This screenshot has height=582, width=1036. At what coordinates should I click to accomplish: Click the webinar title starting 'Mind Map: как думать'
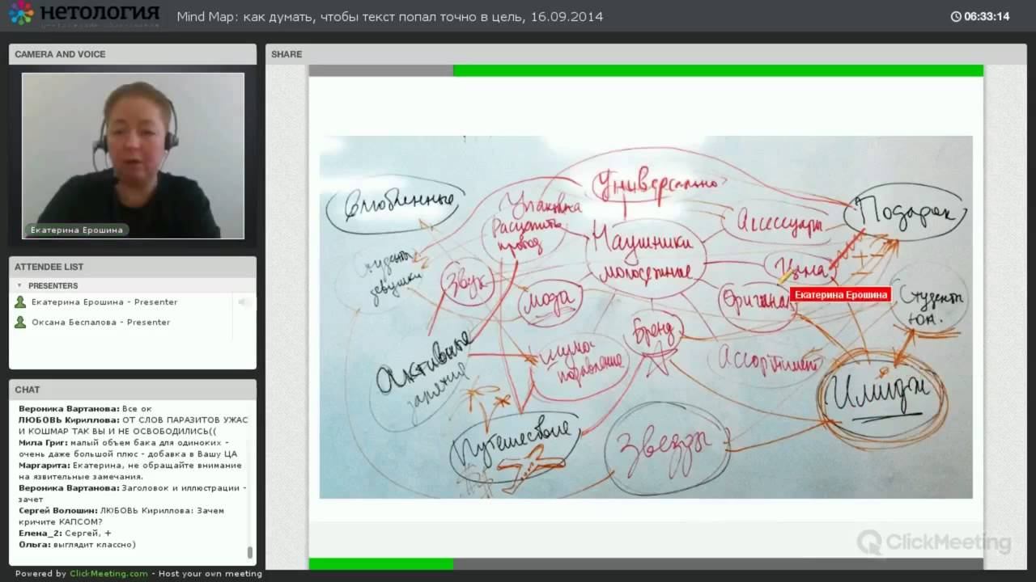389,16
